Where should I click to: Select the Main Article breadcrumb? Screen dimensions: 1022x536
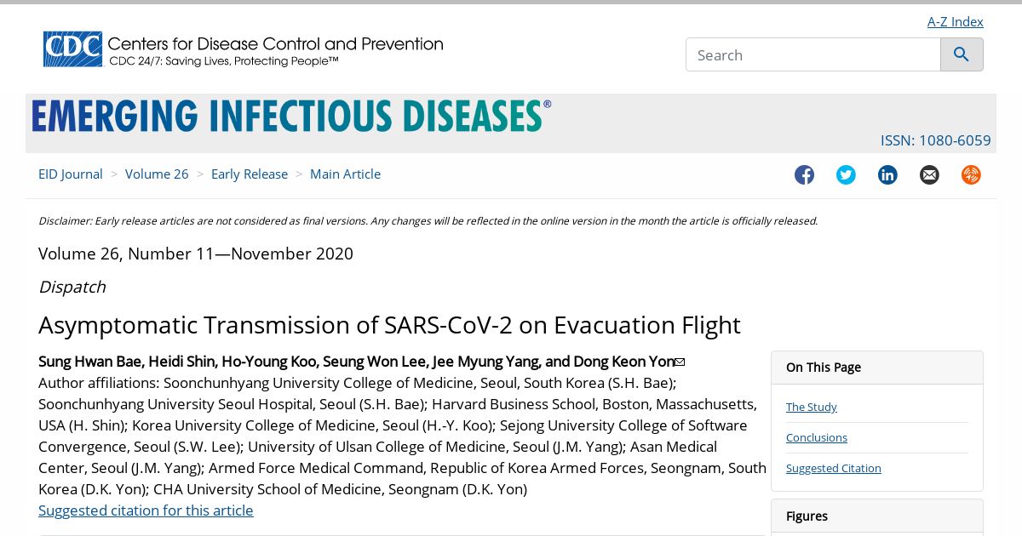pyautogui.click(x=345, y=174)
